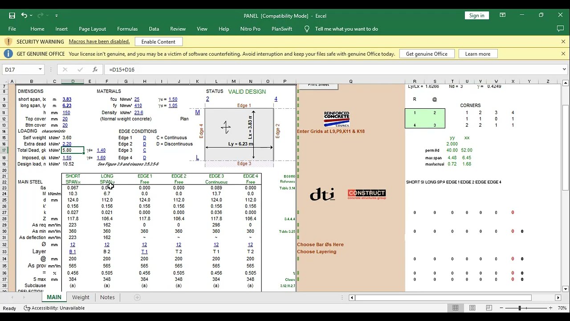The width and height of the screenshot is (570, 321).
Task: Open Ribbon Display Options icon
Action: [502, 15]
